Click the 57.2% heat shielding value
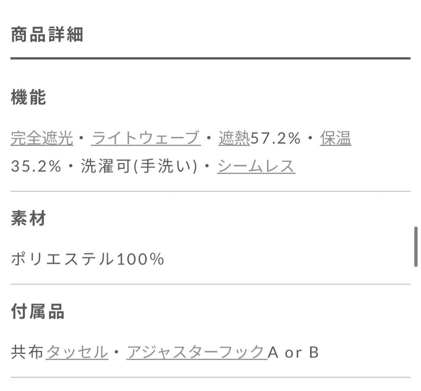 (x=275, y=138)
